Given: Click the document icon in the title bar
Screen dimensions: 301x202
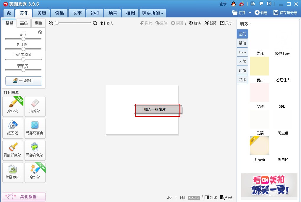Looking at the screenshot, I should click(x=253, y=4).
